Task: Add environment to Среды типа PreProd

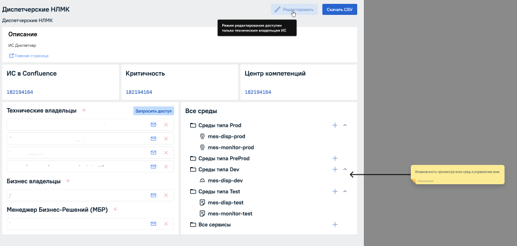Action: (x=335, y=158)
